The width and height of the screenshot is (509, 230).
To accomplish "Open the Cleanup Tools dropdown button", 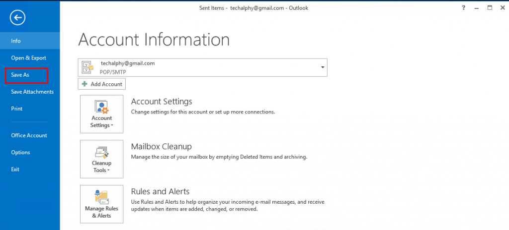I will pyautogui.click(x=101, y=159).
